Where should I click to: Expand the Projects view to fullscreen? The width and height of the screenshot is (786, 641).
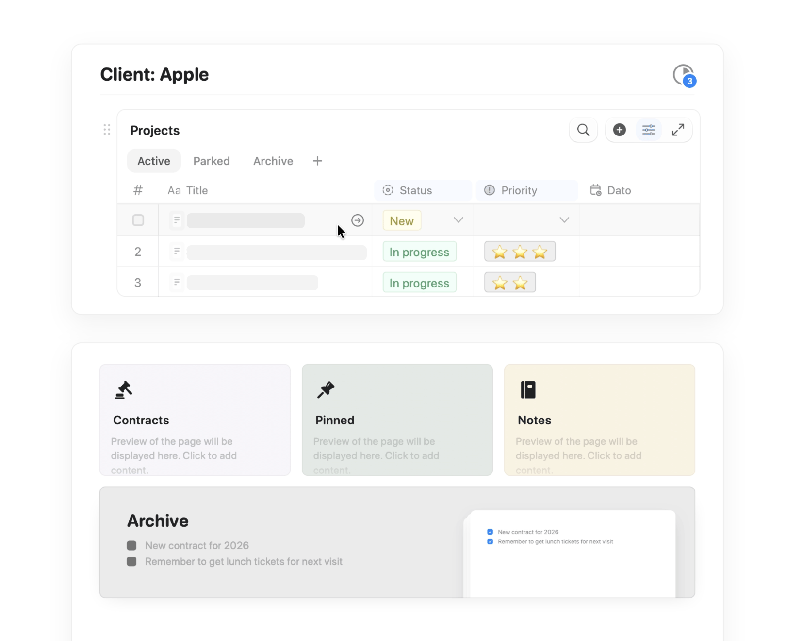pyautogui.click(x=678, y=130)
